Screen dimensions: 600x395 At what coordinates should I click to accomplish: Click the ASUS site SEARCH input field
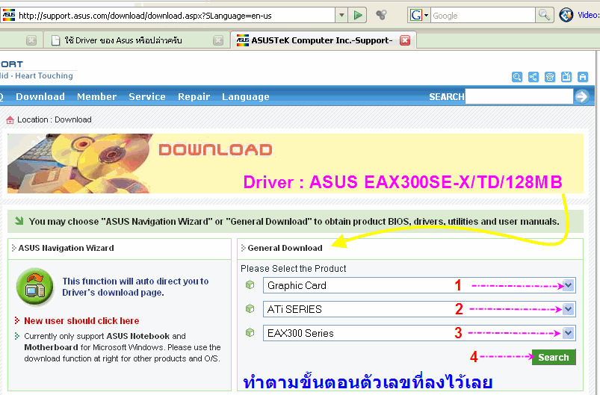click(x=519, y=96)
